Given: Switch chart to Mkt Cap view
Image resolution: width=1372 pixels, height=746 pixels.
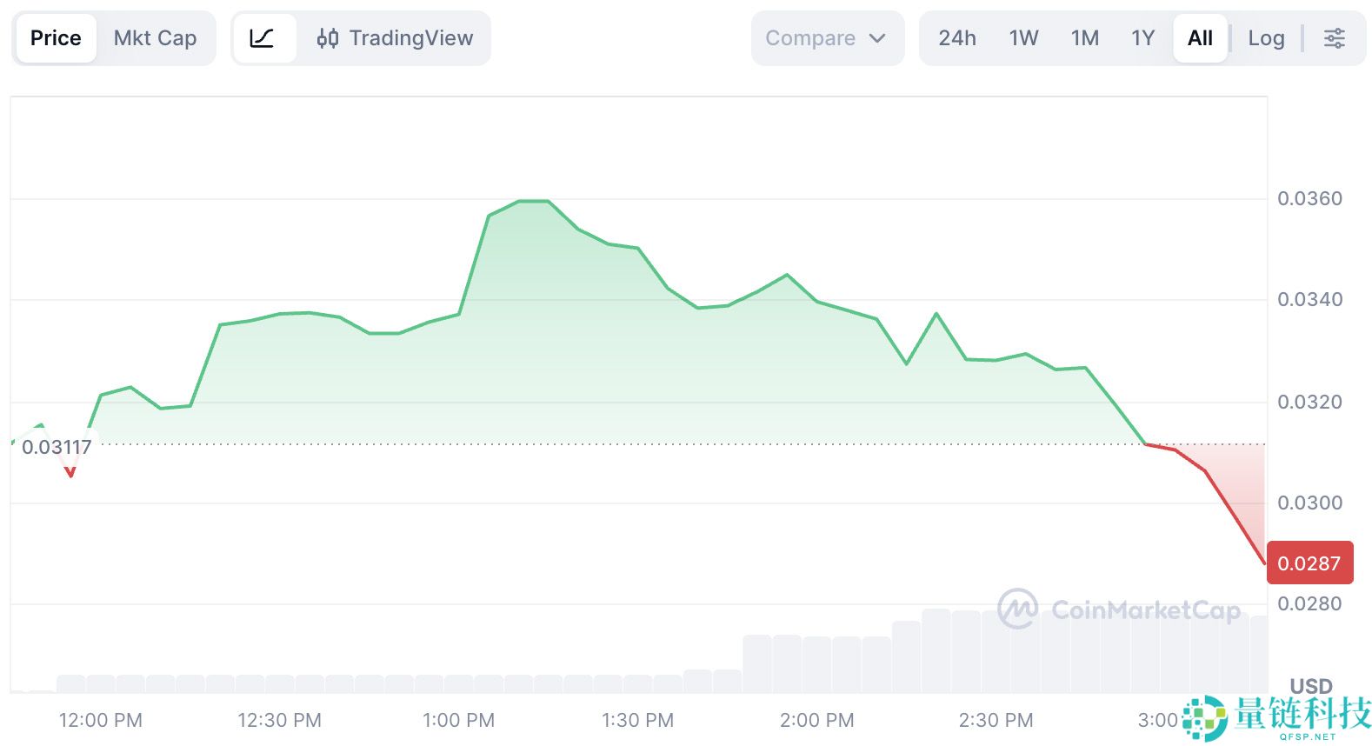Looking at the screenshot, I should (155, 38).
